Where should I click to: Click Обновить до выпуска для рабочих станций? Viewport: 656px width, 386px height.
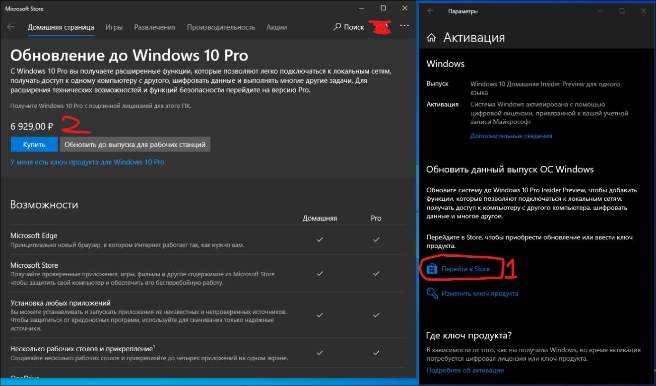pyautogui.click(x=135, y=145)
